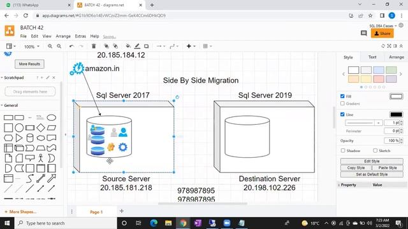
Task: Toggle Shadow toolbar icon
Action: tap(146, 46)
